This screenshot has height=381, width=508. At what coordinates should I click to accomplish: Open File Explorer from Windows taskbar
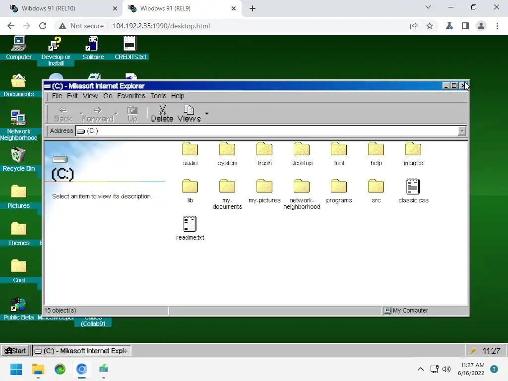pos(38,369)
